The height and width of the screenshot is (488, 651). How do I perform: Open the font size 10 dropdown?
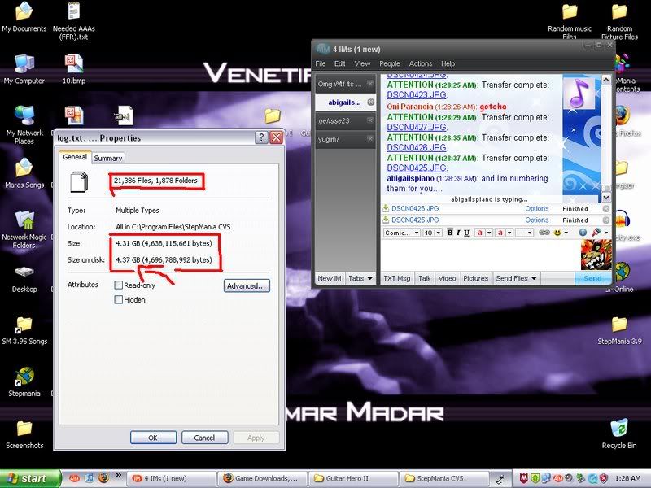438,233
